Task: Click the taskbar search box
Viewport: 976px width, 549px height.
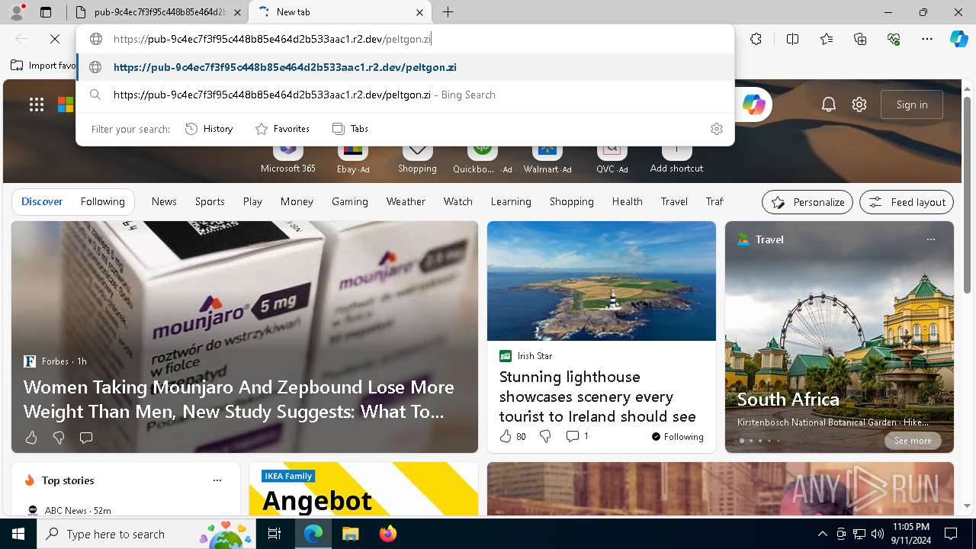Action: pos(148,534)
